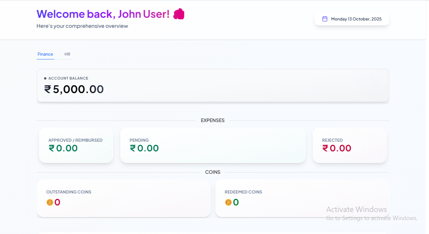The width and height of the screenshot is (429, 234).
Task: Click the EXPENSES section divider label
Action: [x=213, y=120]
